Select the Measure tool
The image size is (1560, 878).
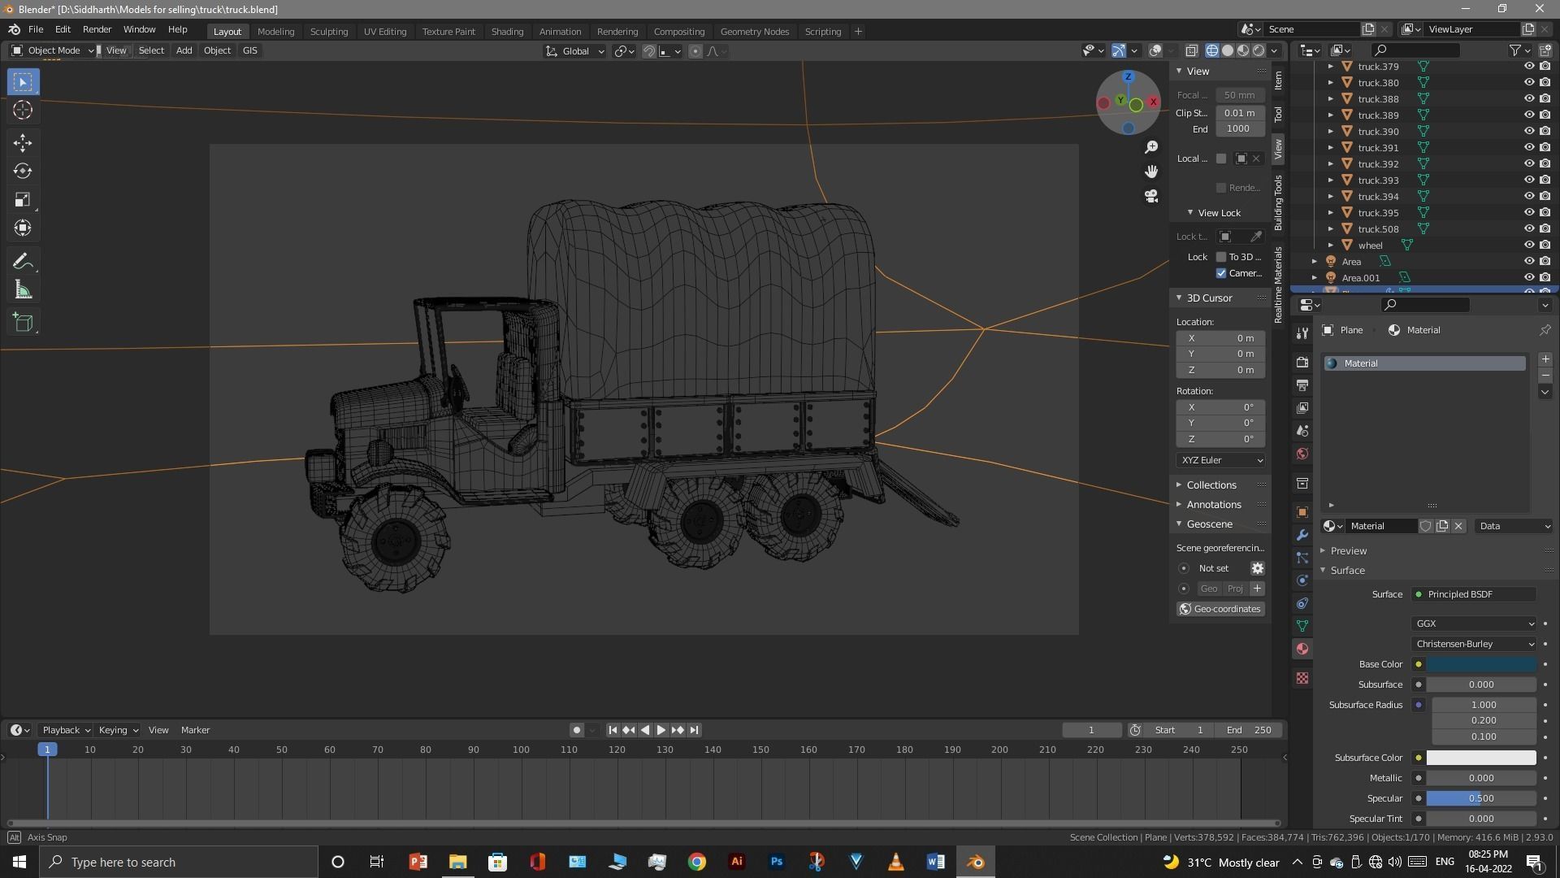pos(23,290)
